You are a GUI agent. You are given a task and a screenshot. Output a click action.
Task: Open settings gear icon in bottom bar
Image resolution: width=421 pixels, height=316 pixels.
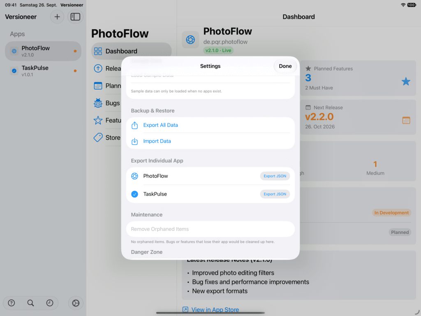[76, 303]
